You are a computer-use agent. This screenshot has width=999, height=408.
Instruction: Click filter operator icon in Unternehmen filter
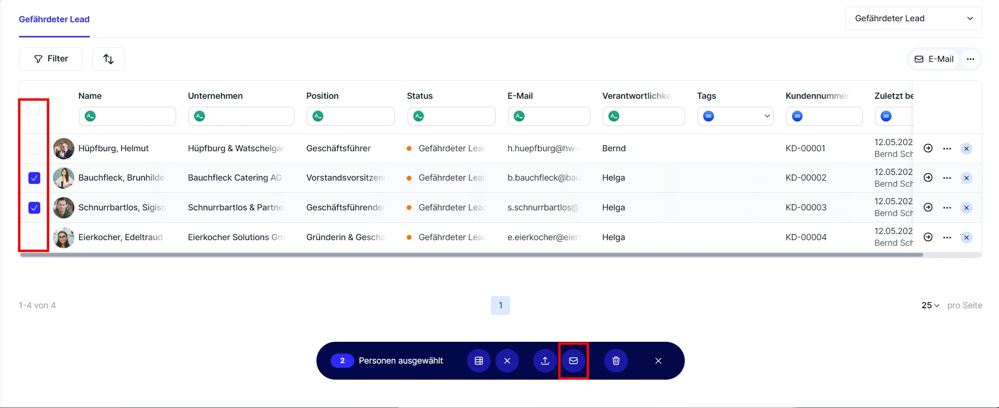point(200,116)
